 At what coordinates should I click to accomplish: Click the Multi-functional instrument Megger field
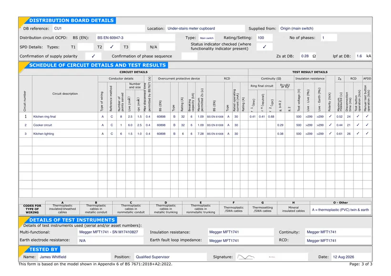(111, 232)
